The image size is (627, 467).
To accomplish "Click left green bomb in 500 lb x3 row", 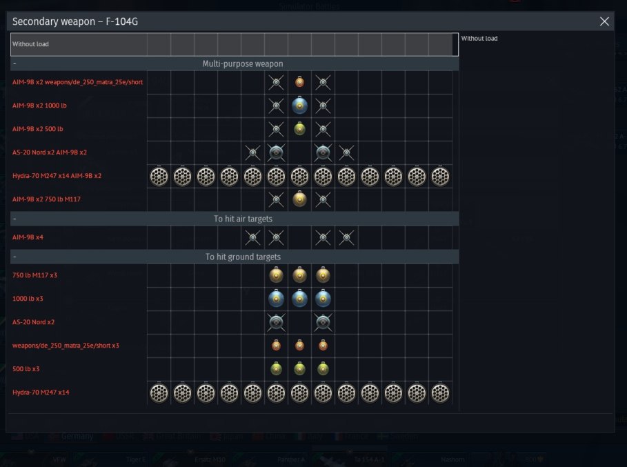I will [277, 368].
